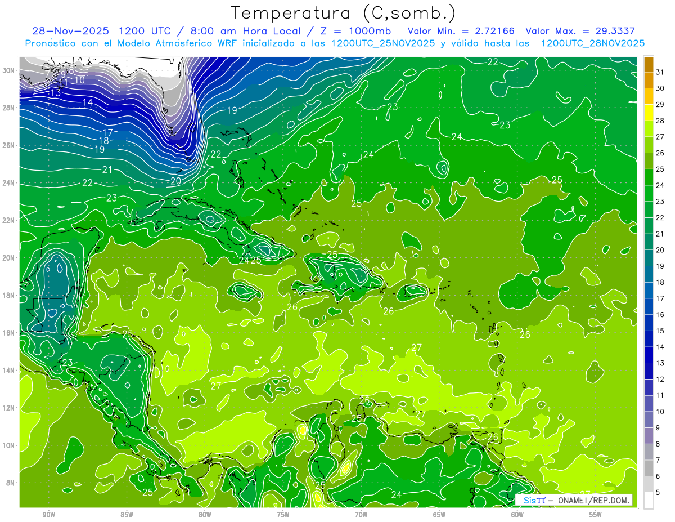
Task: Click the color bar legend value "28"
Action: point(660,120)
